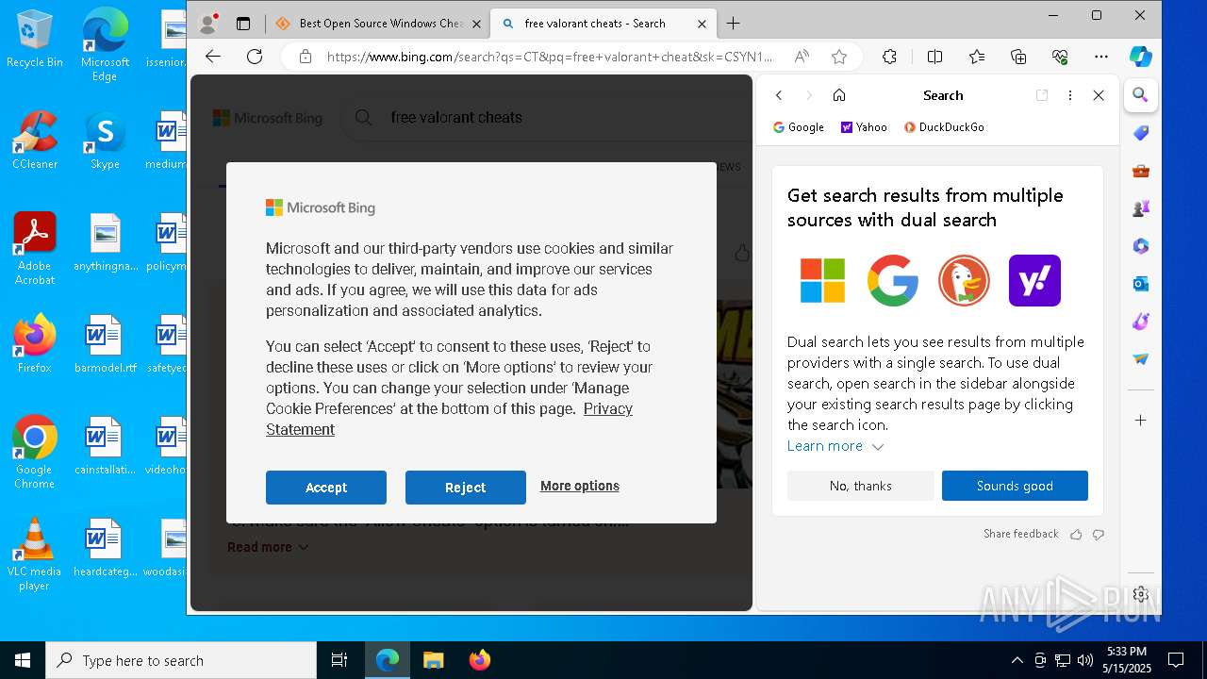
Task: Open the sidebar Shopping tag icon
Action: [1141, 133]
